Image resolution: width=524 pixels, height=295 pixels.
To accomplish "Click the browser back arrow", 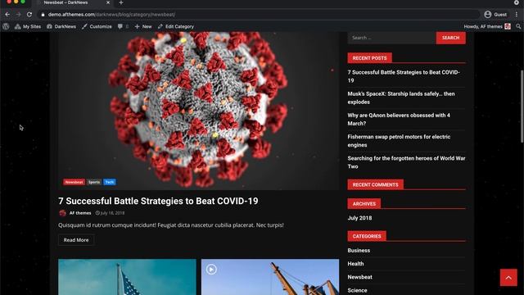I will (x=7, y=15).
